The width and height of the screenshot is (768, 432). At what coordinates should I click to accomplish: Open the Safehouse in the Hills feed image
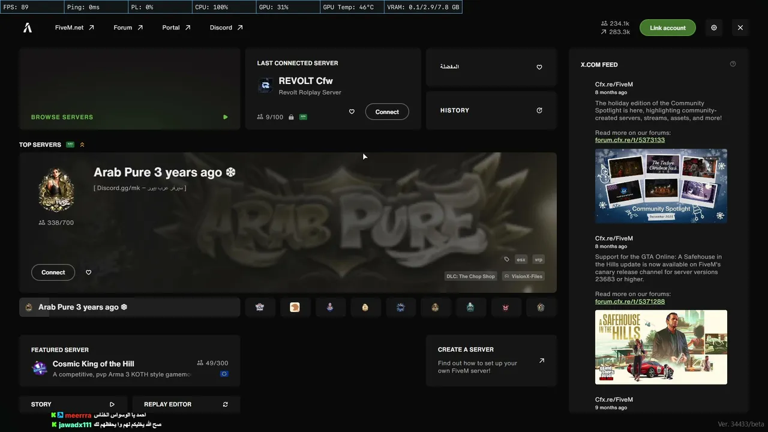[661, 347]
